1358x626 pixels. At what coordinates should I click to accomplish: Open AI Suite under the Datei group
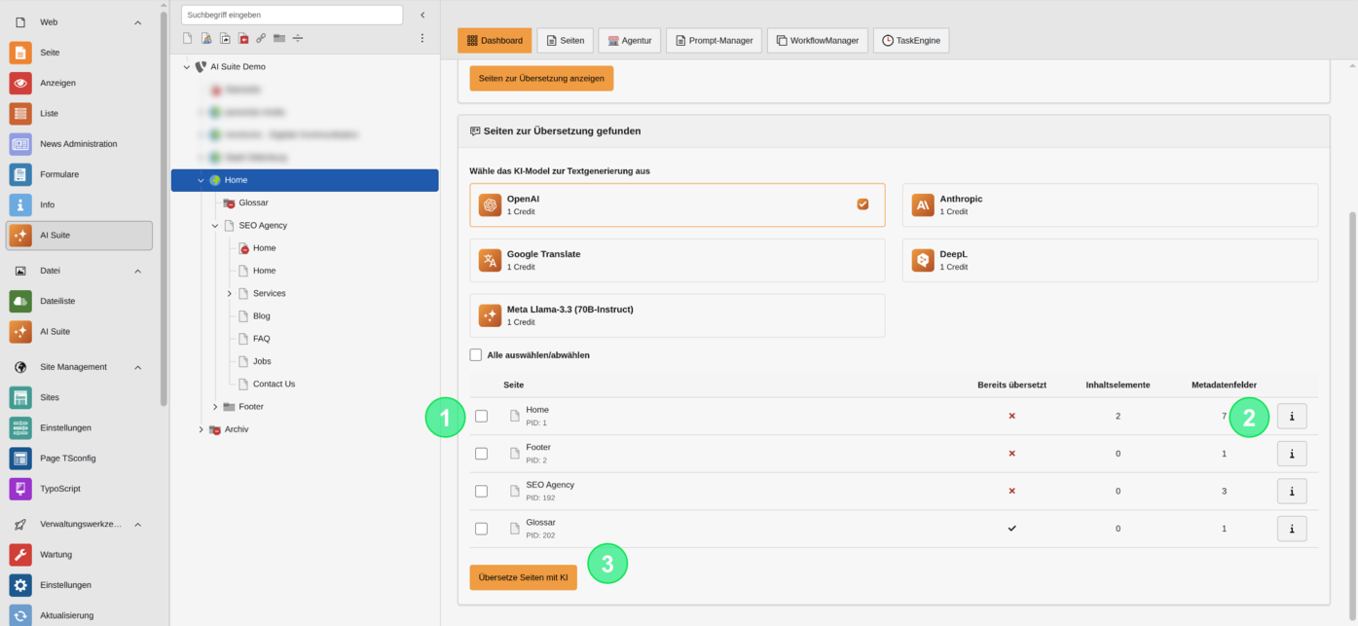coord(79,331)
